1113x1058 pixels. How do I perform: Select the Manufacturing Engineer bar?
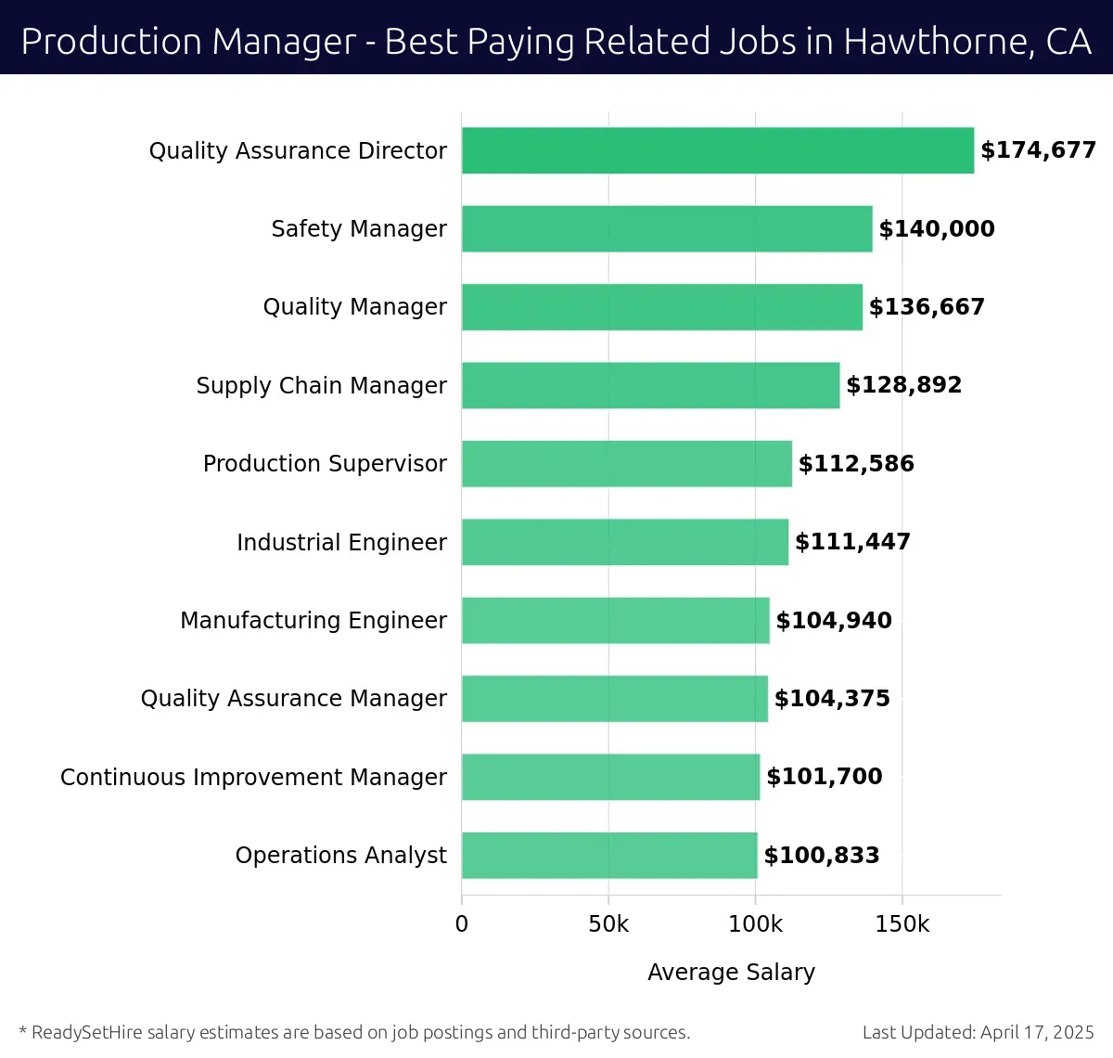[x=616, y=620]
